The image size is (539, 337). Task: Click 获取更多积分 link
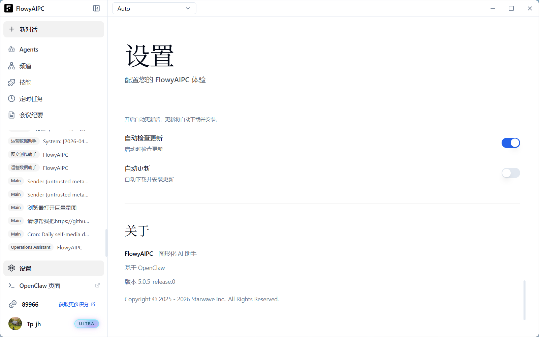point(77,304)
